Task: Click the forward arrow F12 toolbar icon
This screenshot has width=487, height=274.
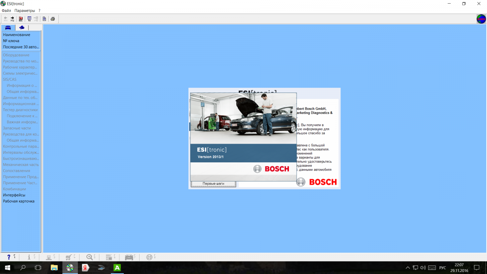Action: pos(12,19)
